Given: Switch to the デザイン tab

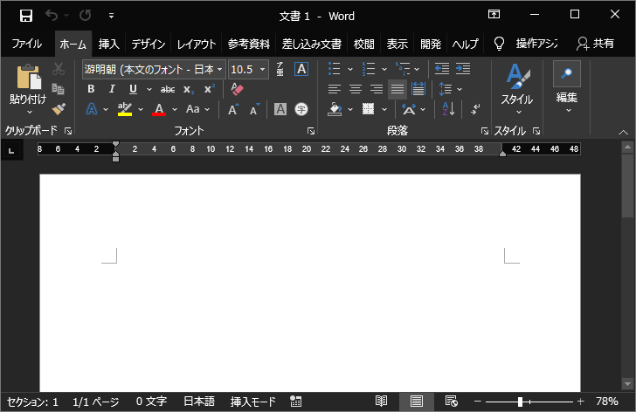Looking at the screenshot, I should [x=148, y=44].
